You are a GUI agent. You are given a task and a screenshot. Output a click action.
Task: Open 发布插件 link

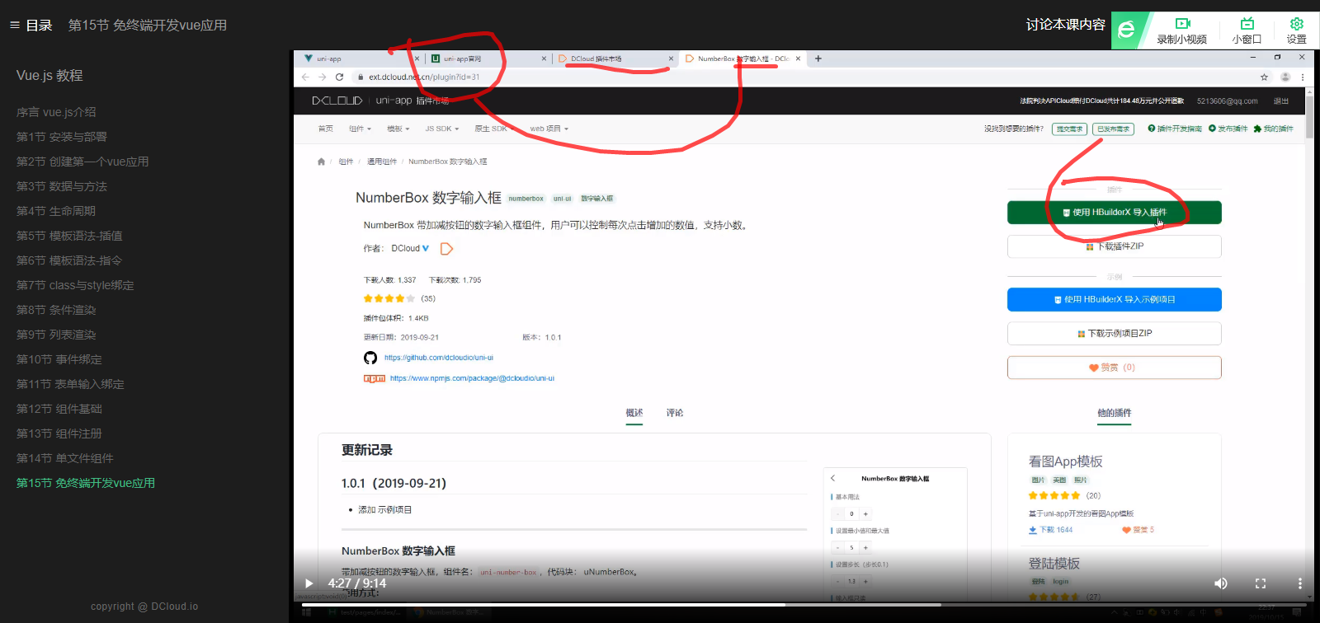coord(1228,129)
